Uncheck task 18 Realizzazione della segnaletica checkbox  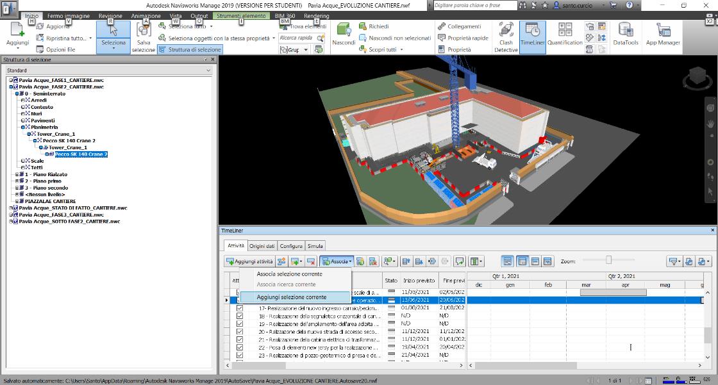[240, 316]
